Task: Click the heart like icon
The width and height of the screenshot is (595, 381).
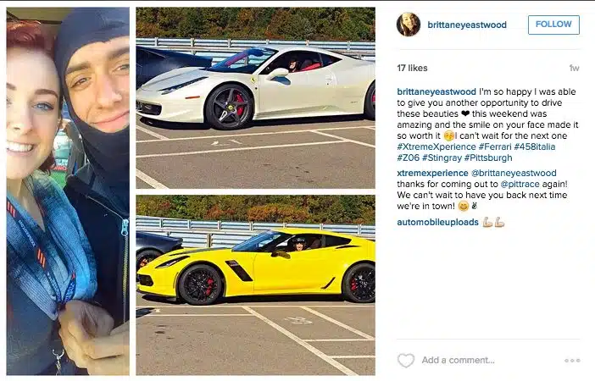Action: click(x=406, y=360)
